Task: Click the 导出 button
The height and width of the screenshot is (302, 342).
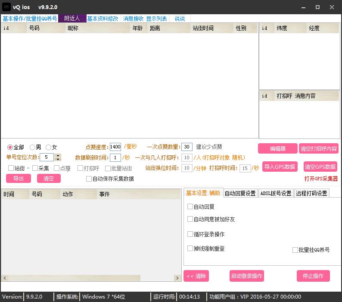Action: (x=19, y=178)
